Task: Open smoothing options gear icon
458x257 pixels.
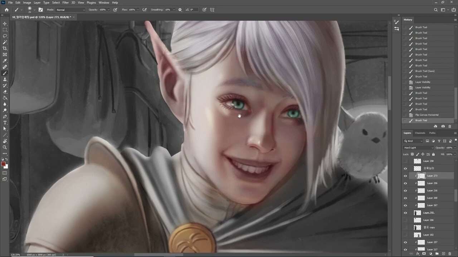Action: 180,10
